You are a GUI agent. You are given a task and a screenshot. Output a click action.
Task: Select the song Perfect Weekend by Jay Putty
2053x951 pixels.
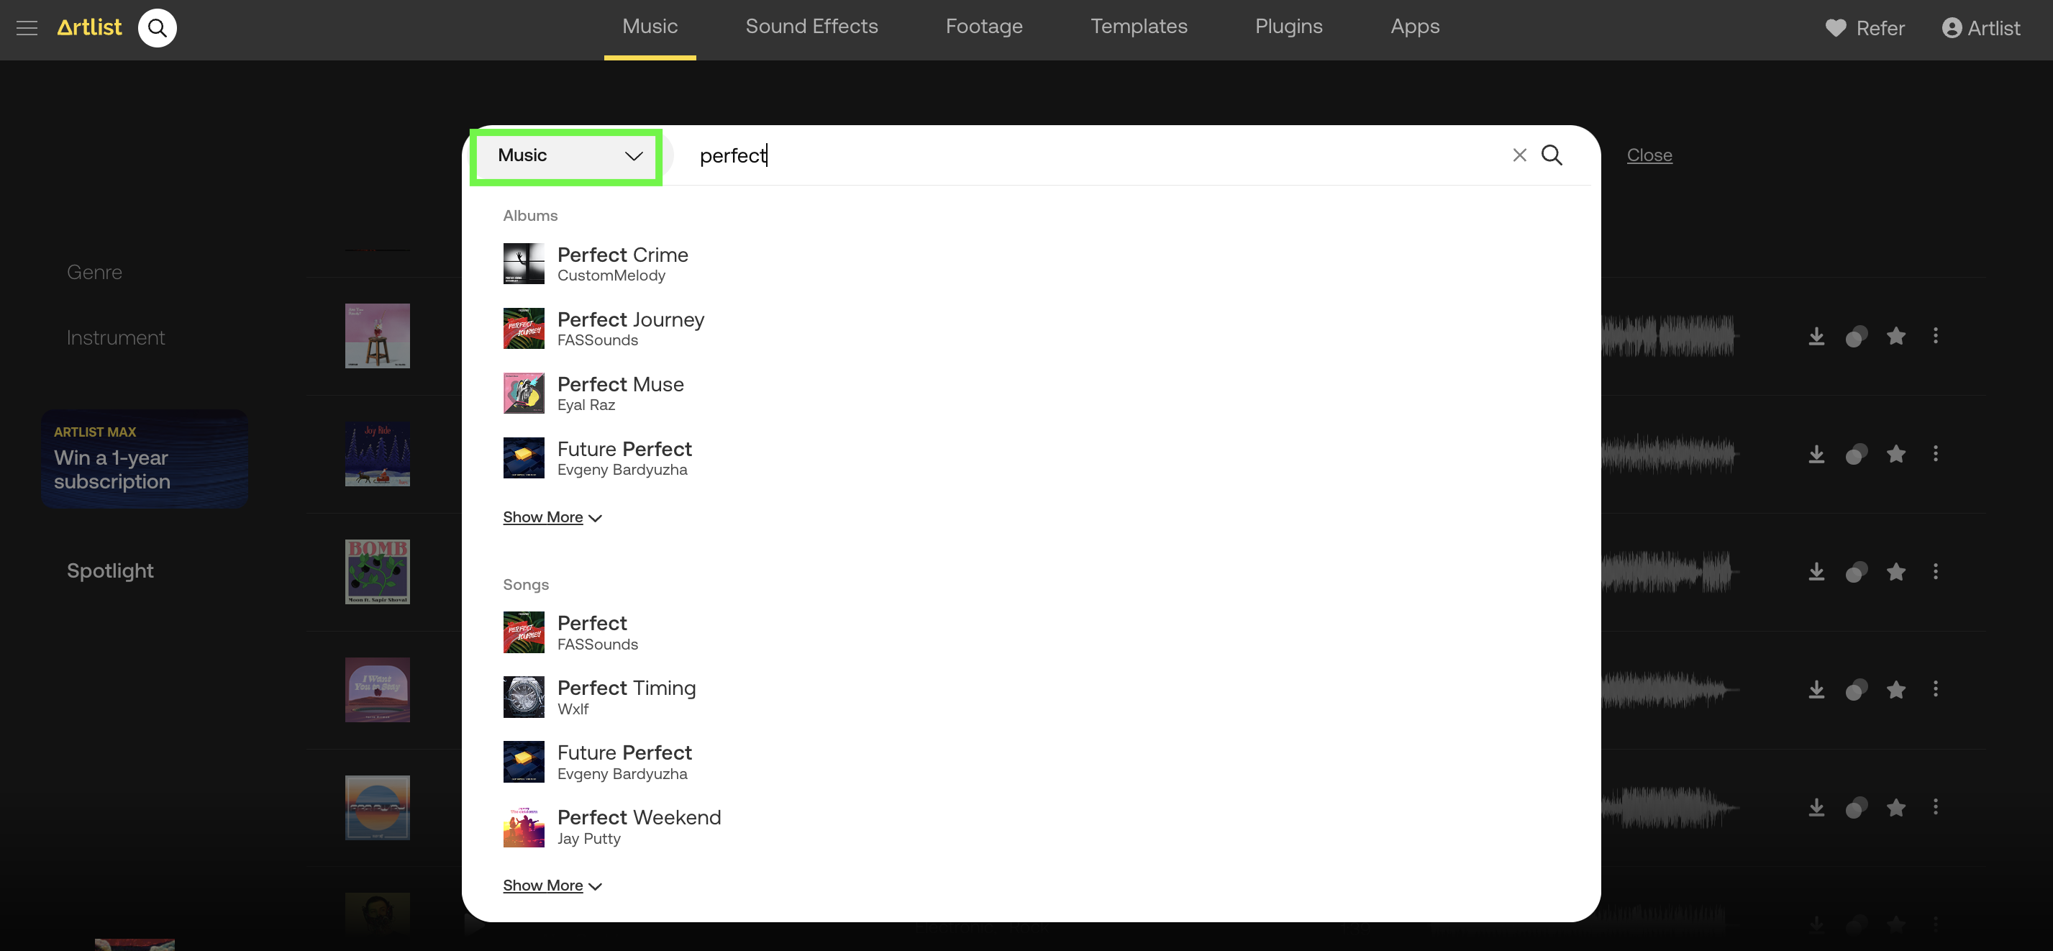tap(611, 827)
